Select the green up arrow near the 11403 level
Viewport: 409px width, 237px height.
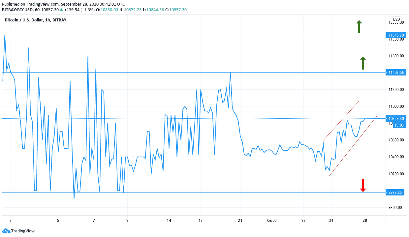pos(363,64)
